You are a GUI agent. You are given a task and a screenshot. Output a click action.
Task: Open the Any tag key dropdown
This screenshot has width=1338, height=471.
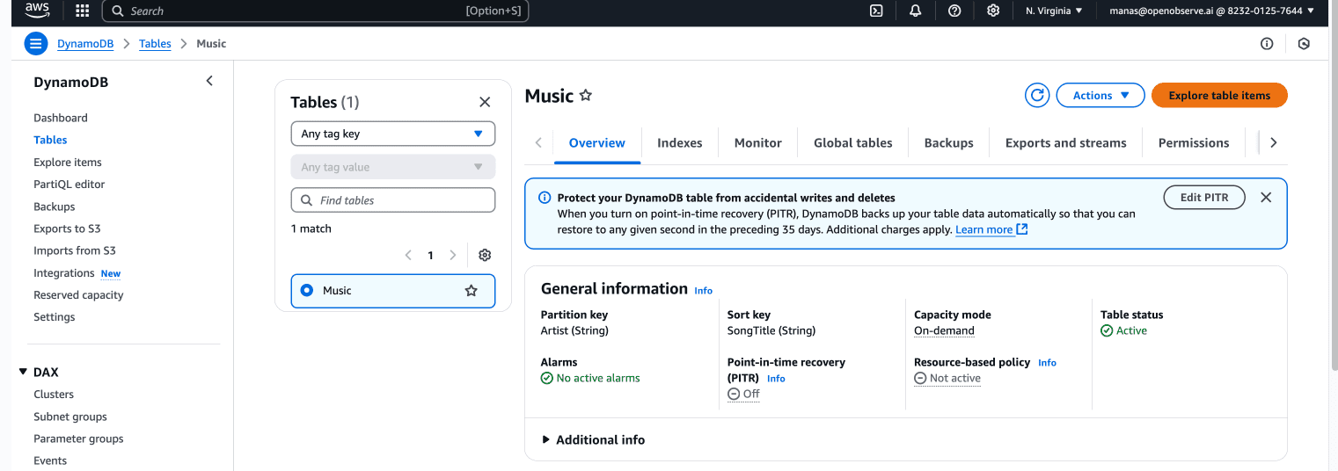tap(392, 134)
